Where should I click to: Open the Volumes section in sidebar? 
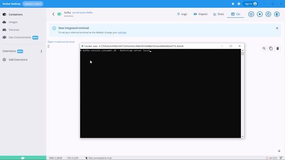pyautogui.click(x=14, y=30)
